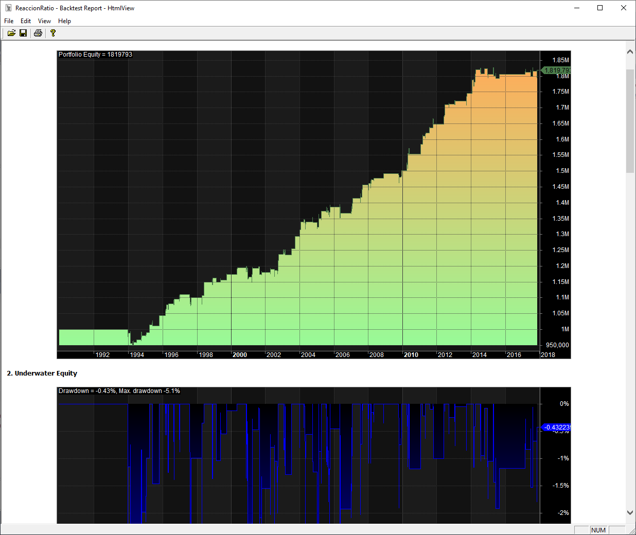
Task: Click the -0.432223 drawdown value marker
Action: (x=556, y=427)
